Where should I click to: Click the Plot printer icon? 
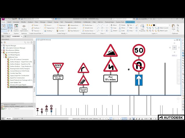point(22,19)
